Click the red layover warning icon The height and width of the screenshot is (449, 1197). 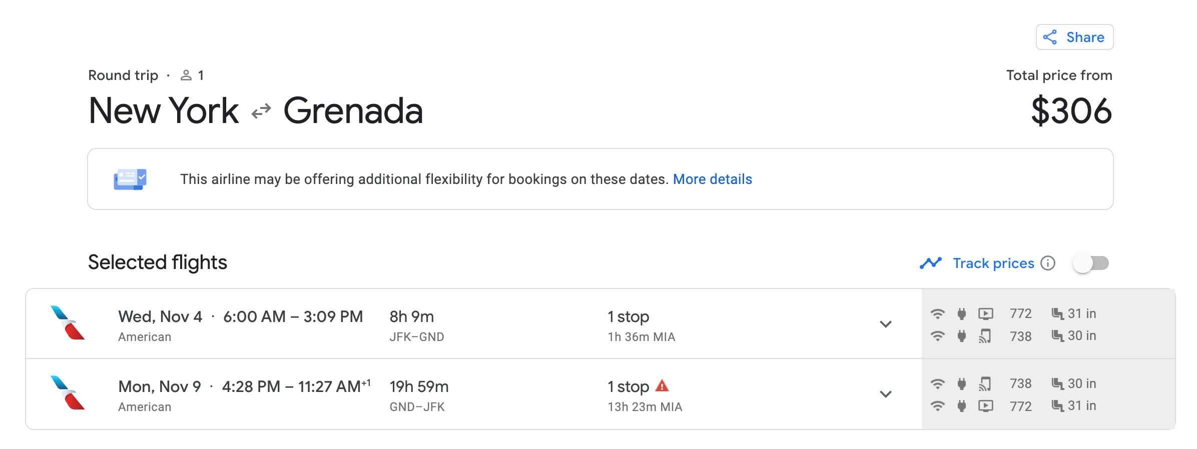662,385
